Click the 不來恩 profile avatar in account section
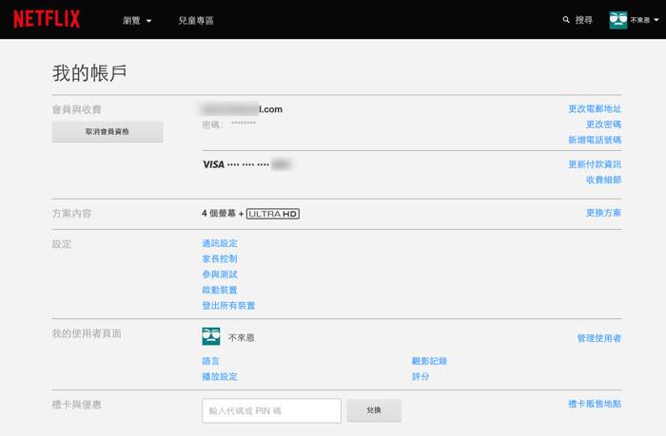Screen dimensions: 666x436 tap(211, 337)
